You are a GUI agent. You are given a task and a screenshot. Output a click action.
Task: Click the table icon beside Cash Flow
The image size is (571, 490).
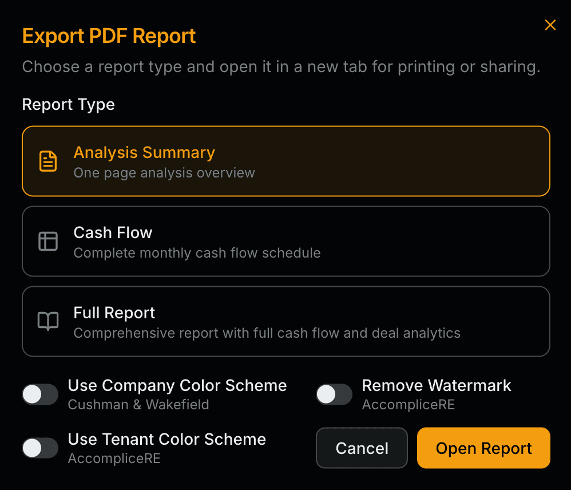pyautogui.click(x=48, y=241)
